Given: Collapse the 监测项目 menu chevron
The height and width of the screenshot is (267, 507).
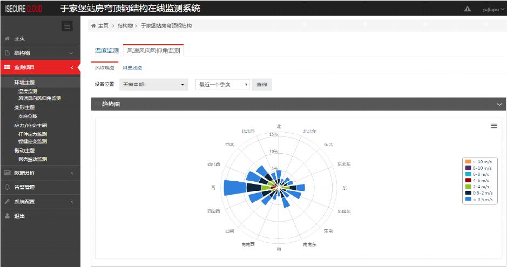Looking at the screenshot, I should click(x=72, y=67).
